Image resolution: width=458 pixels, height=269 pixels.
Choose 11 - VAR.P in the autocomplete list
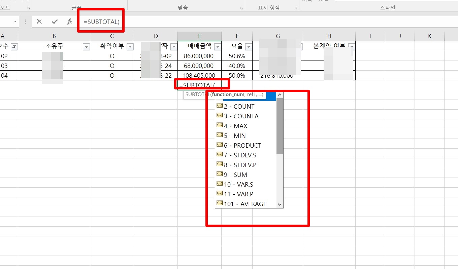(246, 194)
